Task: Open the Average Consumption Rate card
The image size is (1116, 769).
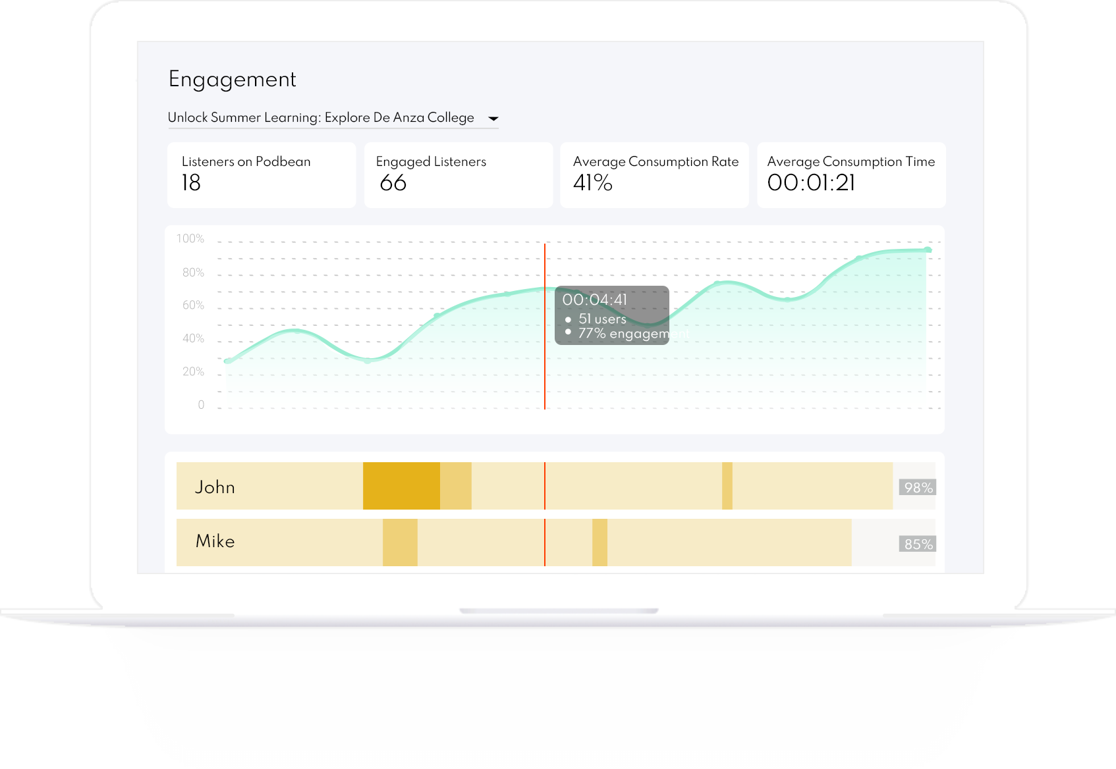Action: [x=654, y=174]
